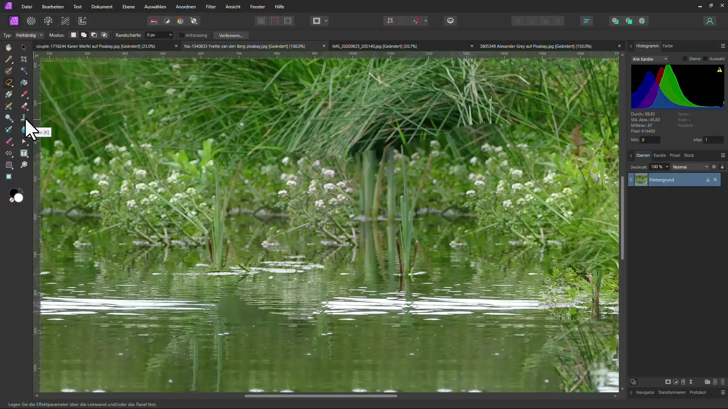728x409 pixels.
Task: Switch to the Kanäle tab
Action: tap(660, 155)
